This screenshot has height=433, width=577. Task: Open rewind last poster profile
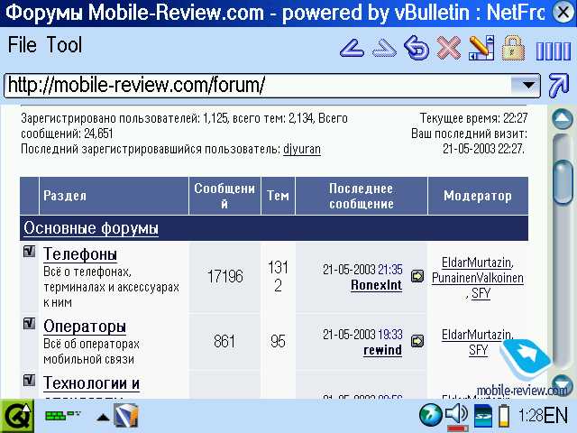(382, 350)
